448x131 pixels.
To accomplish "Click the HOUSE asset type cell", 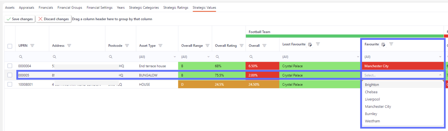I will click(x=157, y=85).
